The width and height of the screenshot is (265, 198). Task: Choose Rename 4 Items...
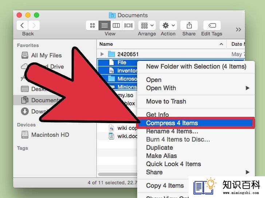coord(196,131)
